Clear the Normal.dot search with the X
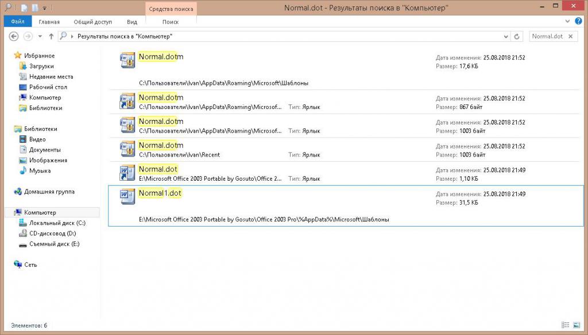Image resolution: width=588 pixels, height=335 pixels. 570,36
